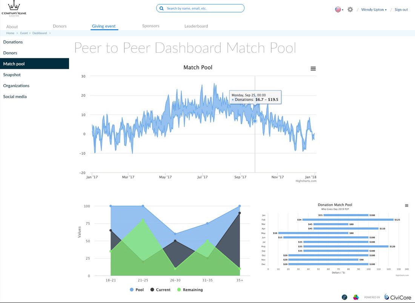Click the magnifier icon in search bar

click(161, 8)
